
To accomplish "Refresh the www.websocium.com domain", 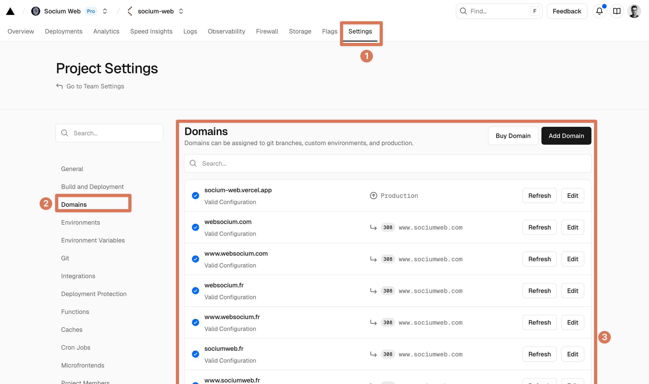I will (x=540, y=259).
